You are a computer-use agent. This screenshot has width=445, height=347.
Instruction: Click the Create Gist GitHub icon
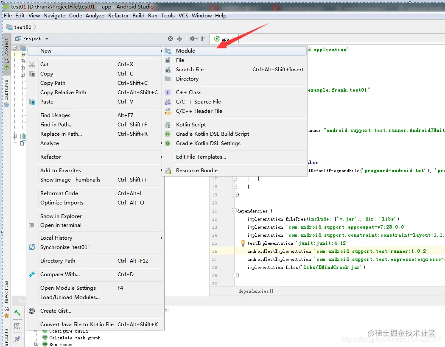pos(32,311)
